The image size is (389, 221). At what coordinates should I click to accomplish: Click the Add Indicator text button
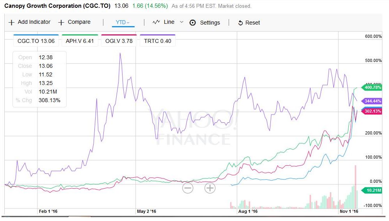pos(34,22)
